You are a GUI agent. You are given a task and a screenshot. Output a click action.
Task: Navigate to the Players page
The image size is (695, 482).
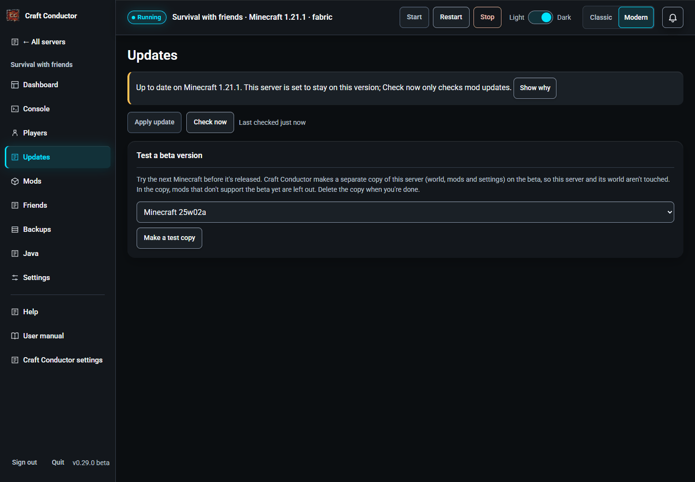pyautogui.click(x=58, y=133)
